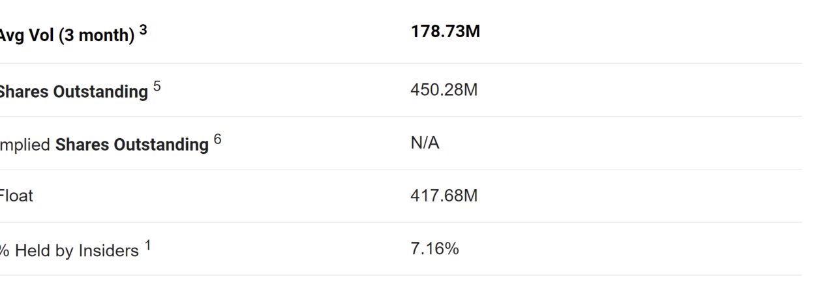833x292 pixels.
Task: Click footnote 3 beside Avg Vol
Action: point(143,30)
